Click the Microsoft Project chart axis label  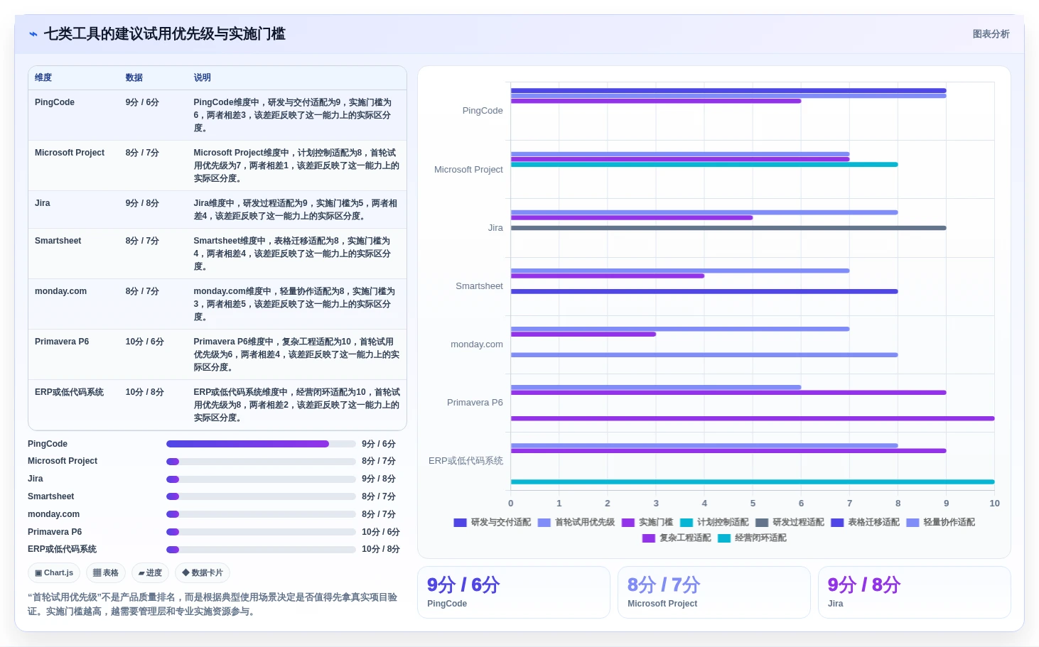(468, 170)
